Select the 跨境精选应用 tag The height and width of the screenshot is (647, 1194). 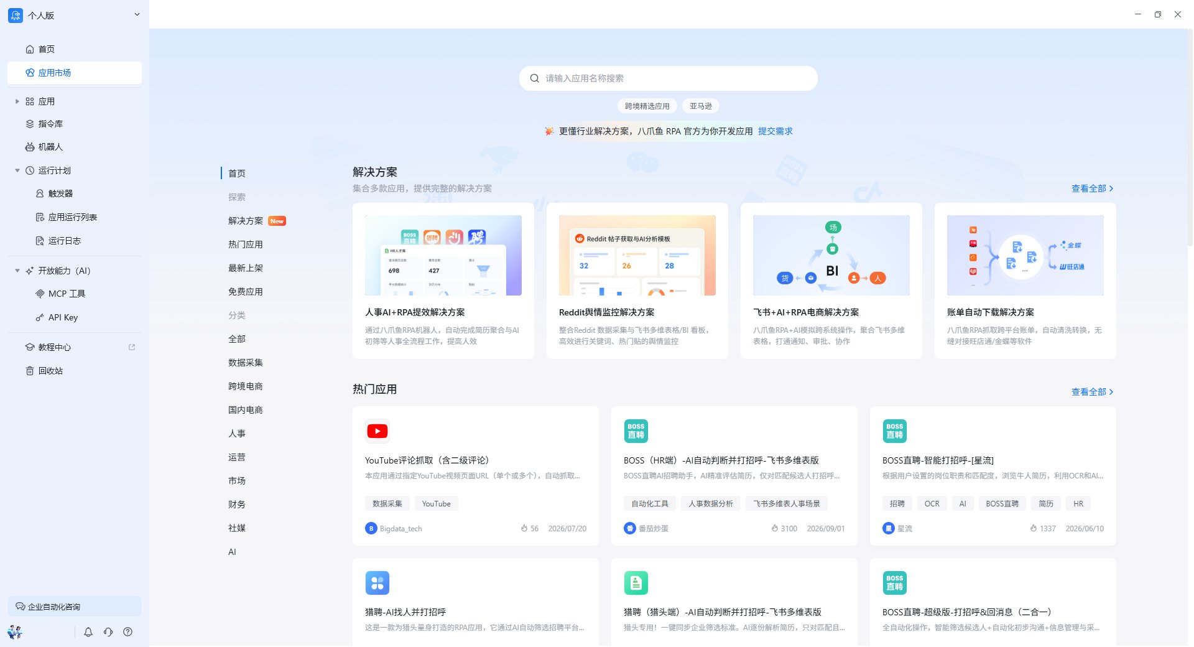tap(647, 106)
